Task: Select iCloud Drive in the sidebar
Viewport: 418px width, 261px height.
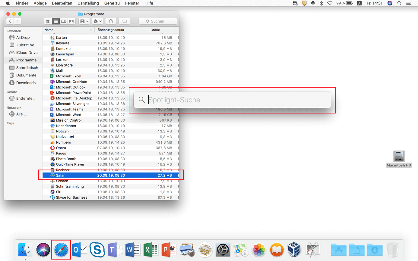Action: pos(24,53)
